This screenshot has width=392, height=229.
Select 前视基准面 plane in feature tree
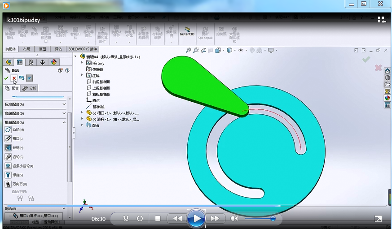[101, 82]
